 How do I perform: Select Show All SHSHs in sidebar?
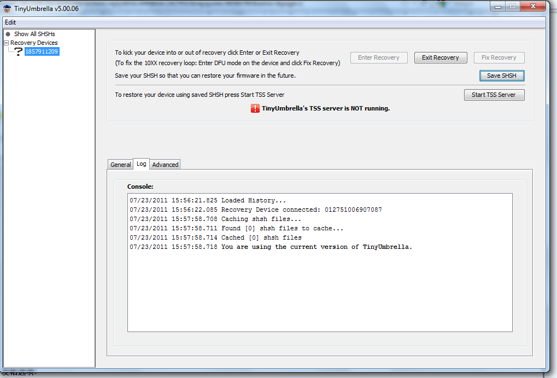pos(34,34)
